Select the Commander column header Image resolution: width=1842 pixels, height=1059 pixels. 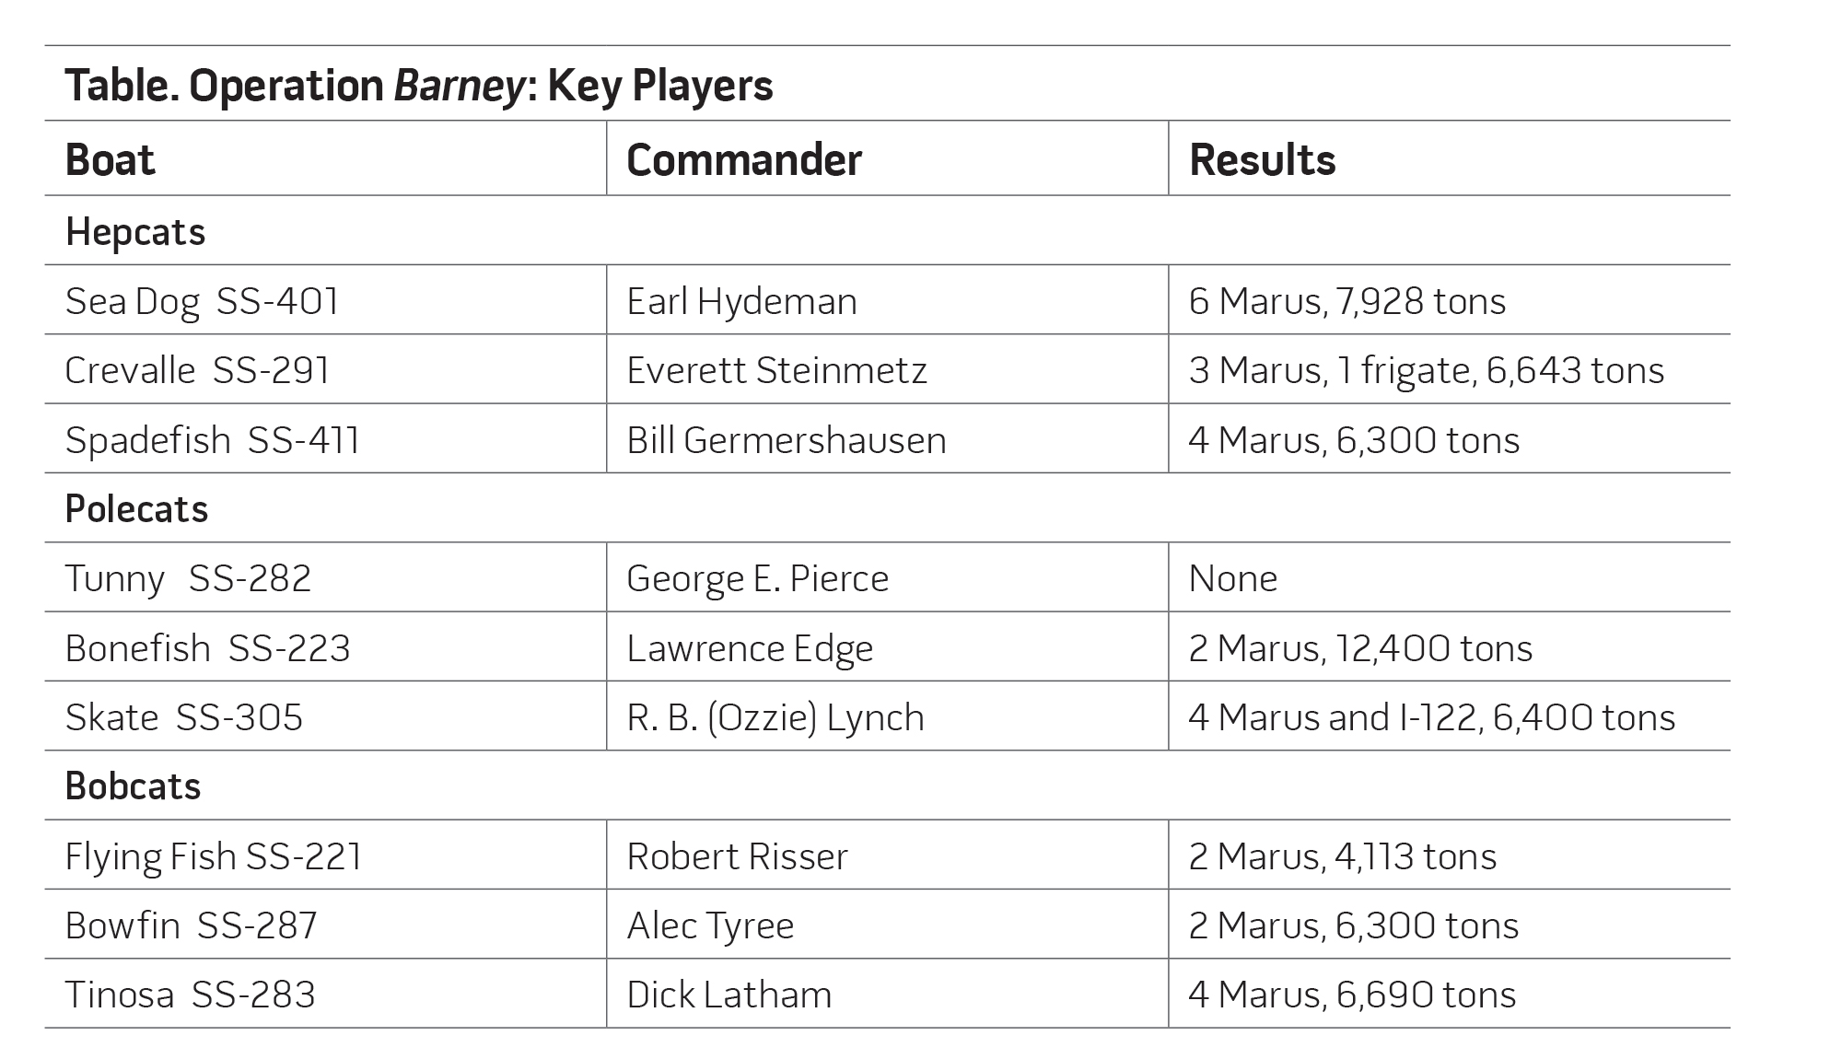point(744,159)
